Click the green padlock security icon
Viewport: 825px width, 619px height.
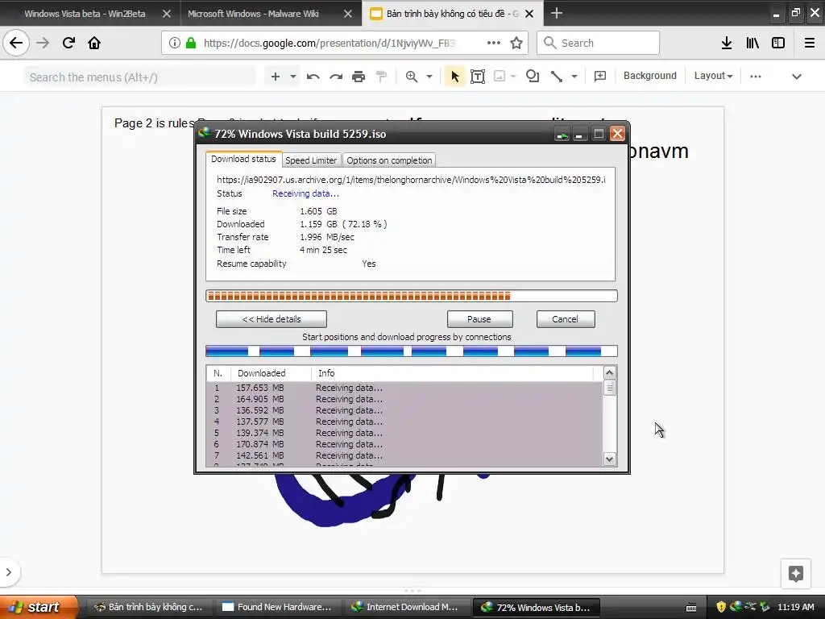pos(191,44)
